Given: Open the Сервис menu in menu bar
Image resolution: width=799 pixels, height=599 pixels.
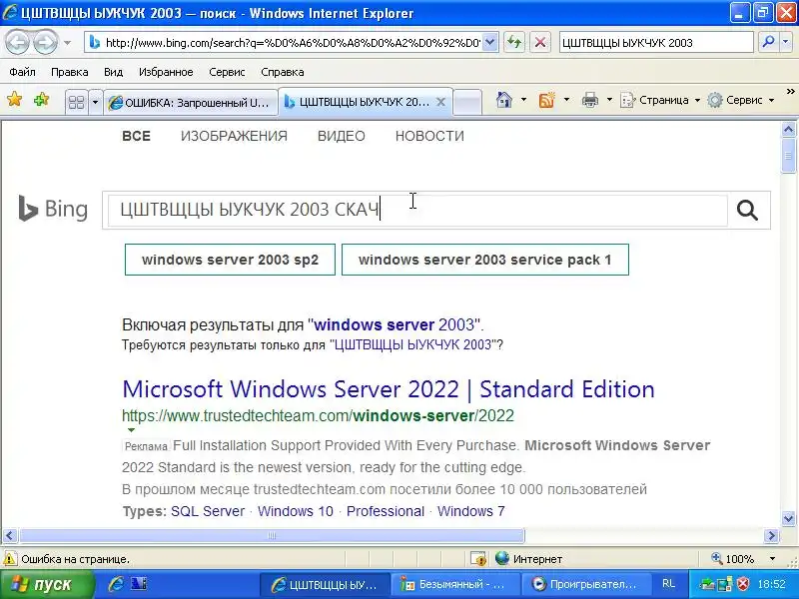Looking at the screenshot, I should coord(227,72).
